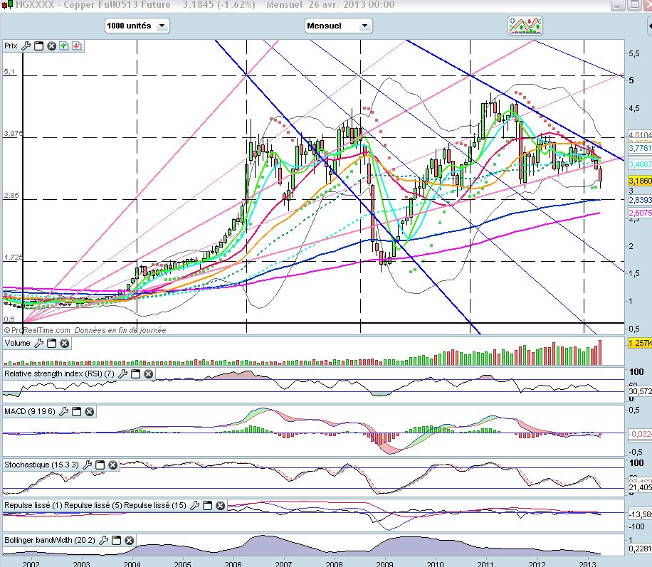Click the green up-arrow icon in Prix panel
The height and width of the screenshot is (567, 652).
[x=63, y=46]
